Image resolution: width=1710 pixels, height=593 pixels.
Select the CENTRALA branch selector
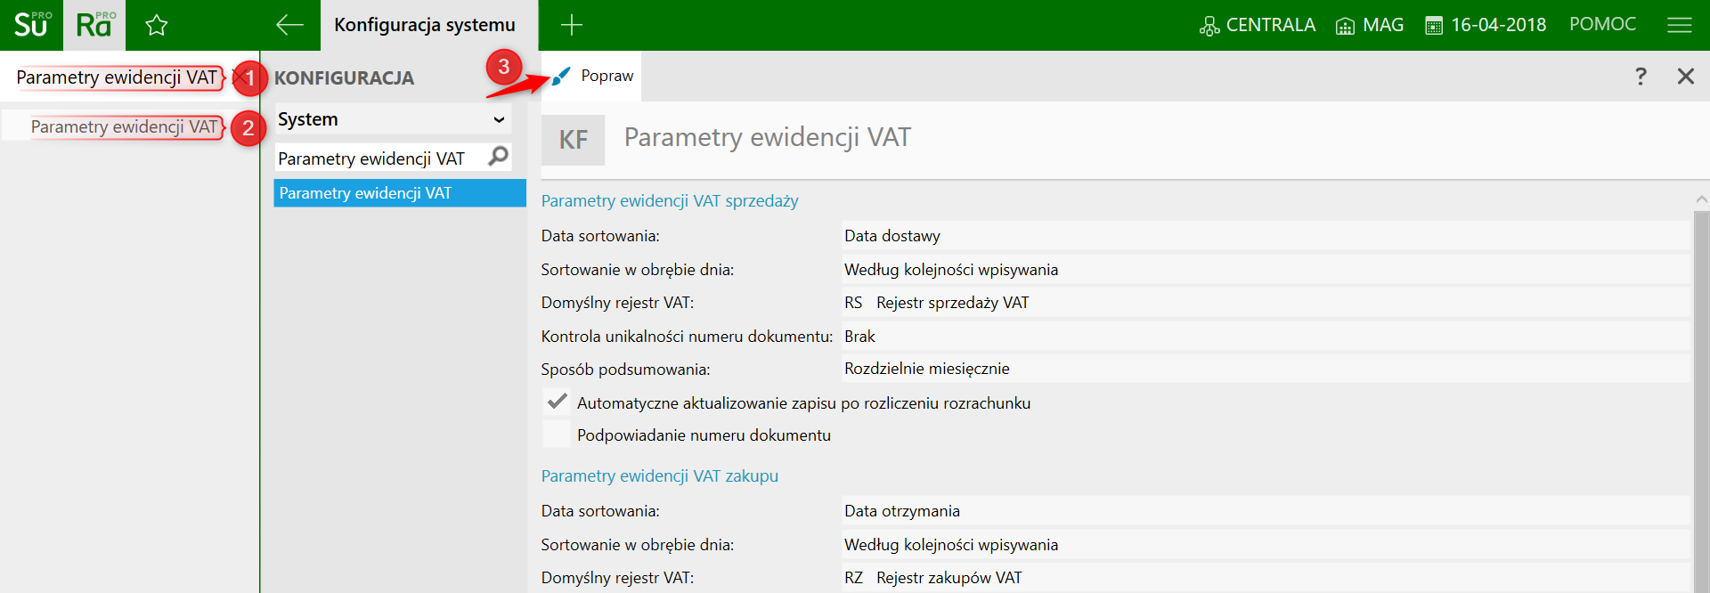pos(1258,25)
